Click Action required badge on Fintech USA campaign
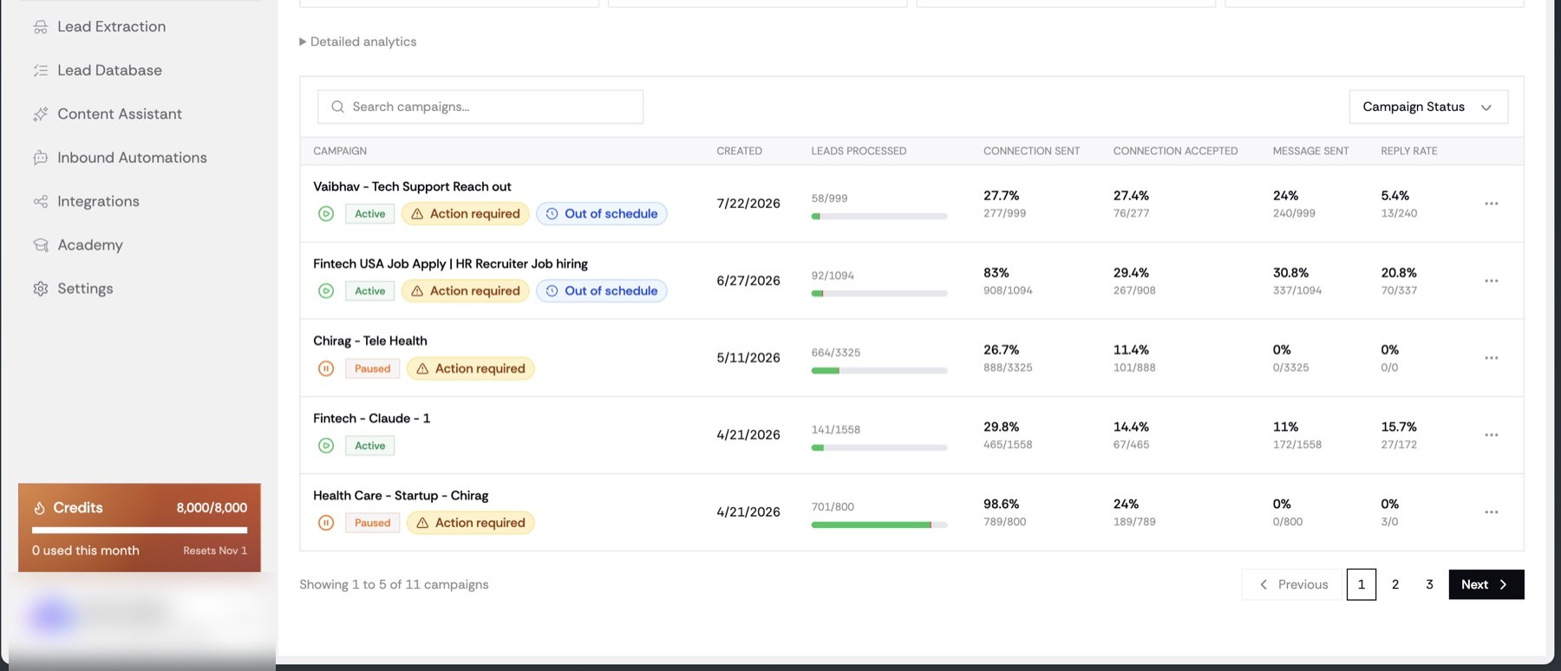This screenshot has width=1561, height=671. [466, 291]
